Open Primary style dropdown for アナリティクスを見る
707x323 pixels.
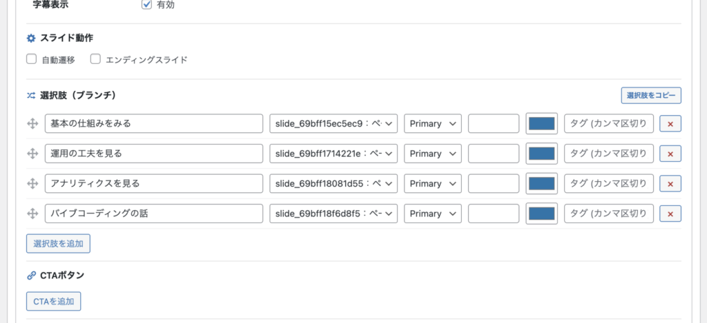point(432,184)
